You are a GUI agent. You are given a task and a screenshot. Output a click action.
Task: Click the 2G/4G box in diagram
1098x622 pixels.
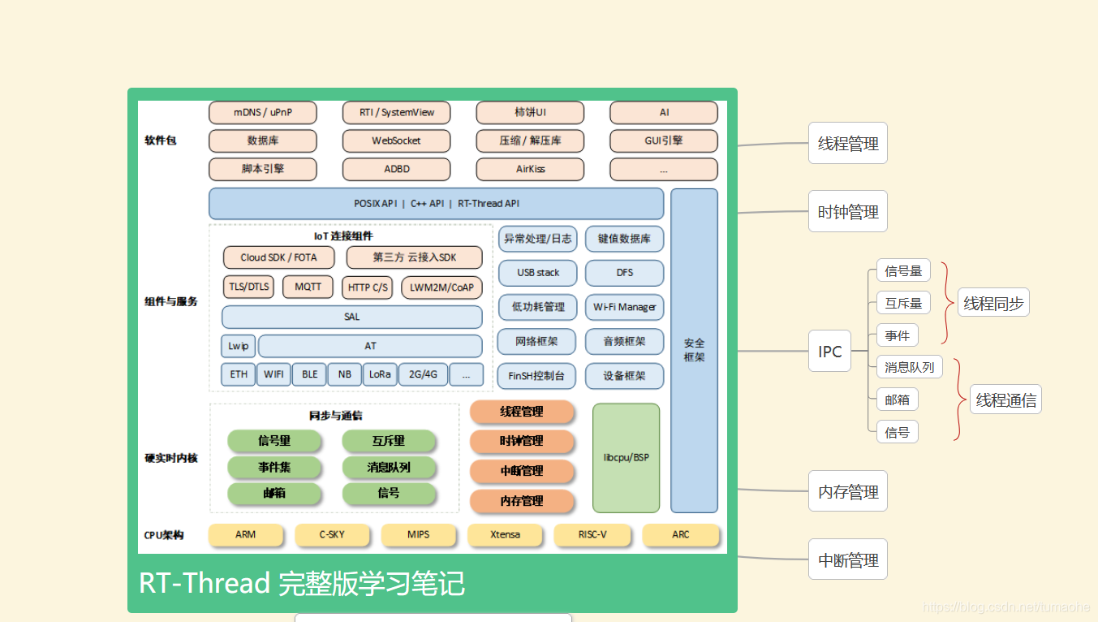tap(423, 374)
